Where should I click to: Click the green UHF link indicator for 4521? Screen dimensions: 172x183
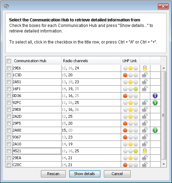[x=136, y=151]
